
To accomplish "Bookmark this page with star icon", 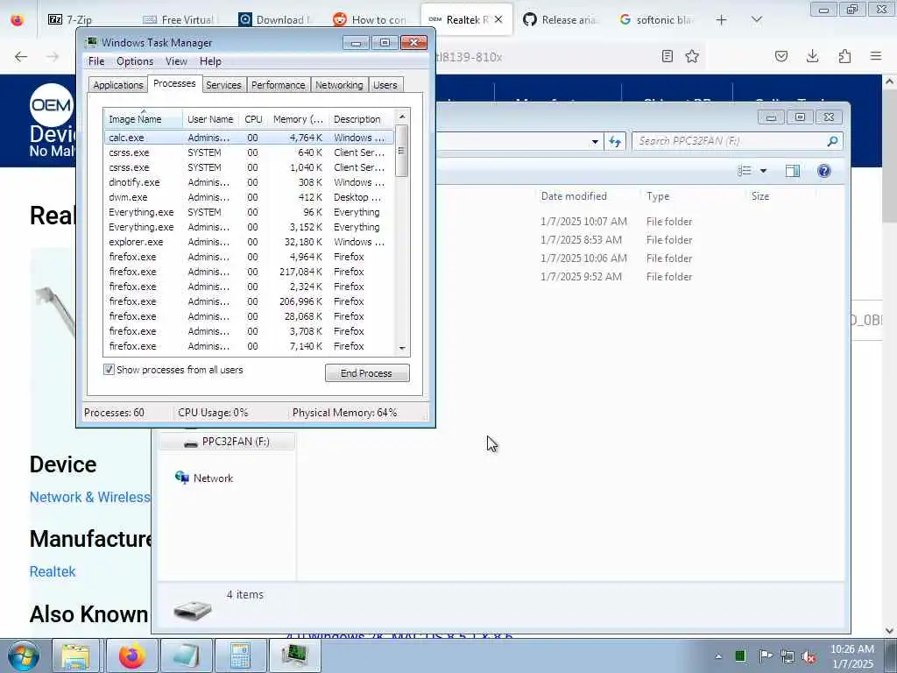I will 692,56.
